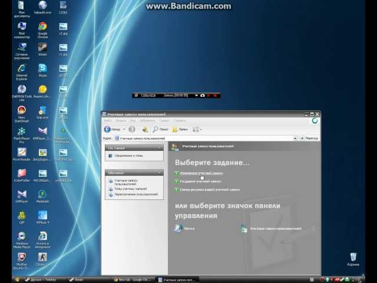The image size is (377, 283).
Task: Collapse the Обучение sidebar panel
Action: click(160, 173)
